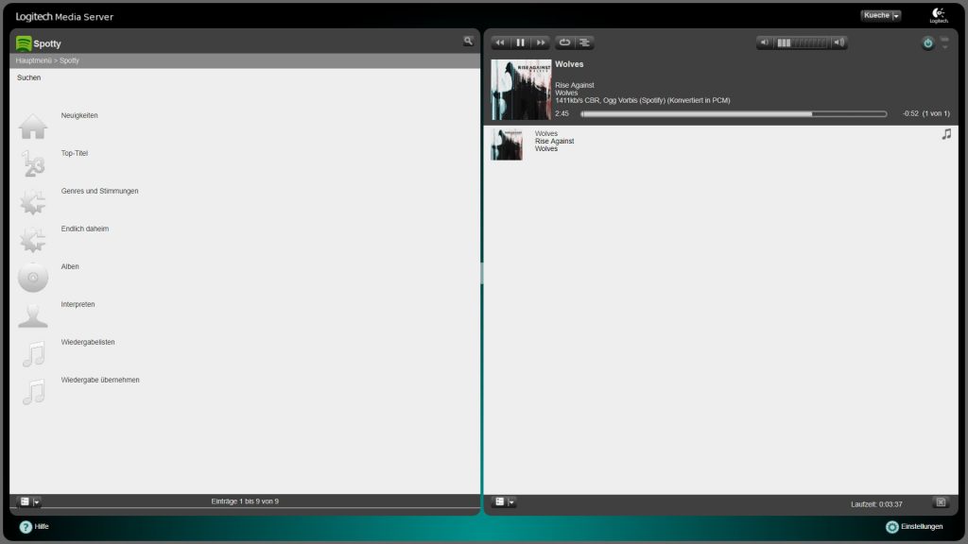Select Rise Against in playlist row

554,142
